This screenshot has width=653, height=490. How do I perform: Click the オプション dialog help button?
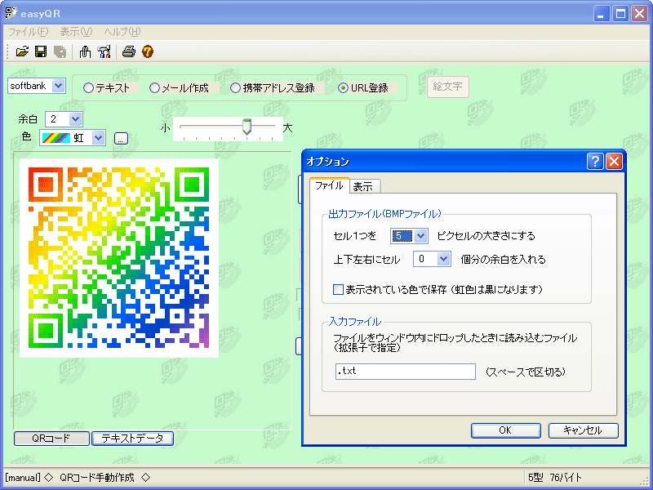tap(595, 161)
